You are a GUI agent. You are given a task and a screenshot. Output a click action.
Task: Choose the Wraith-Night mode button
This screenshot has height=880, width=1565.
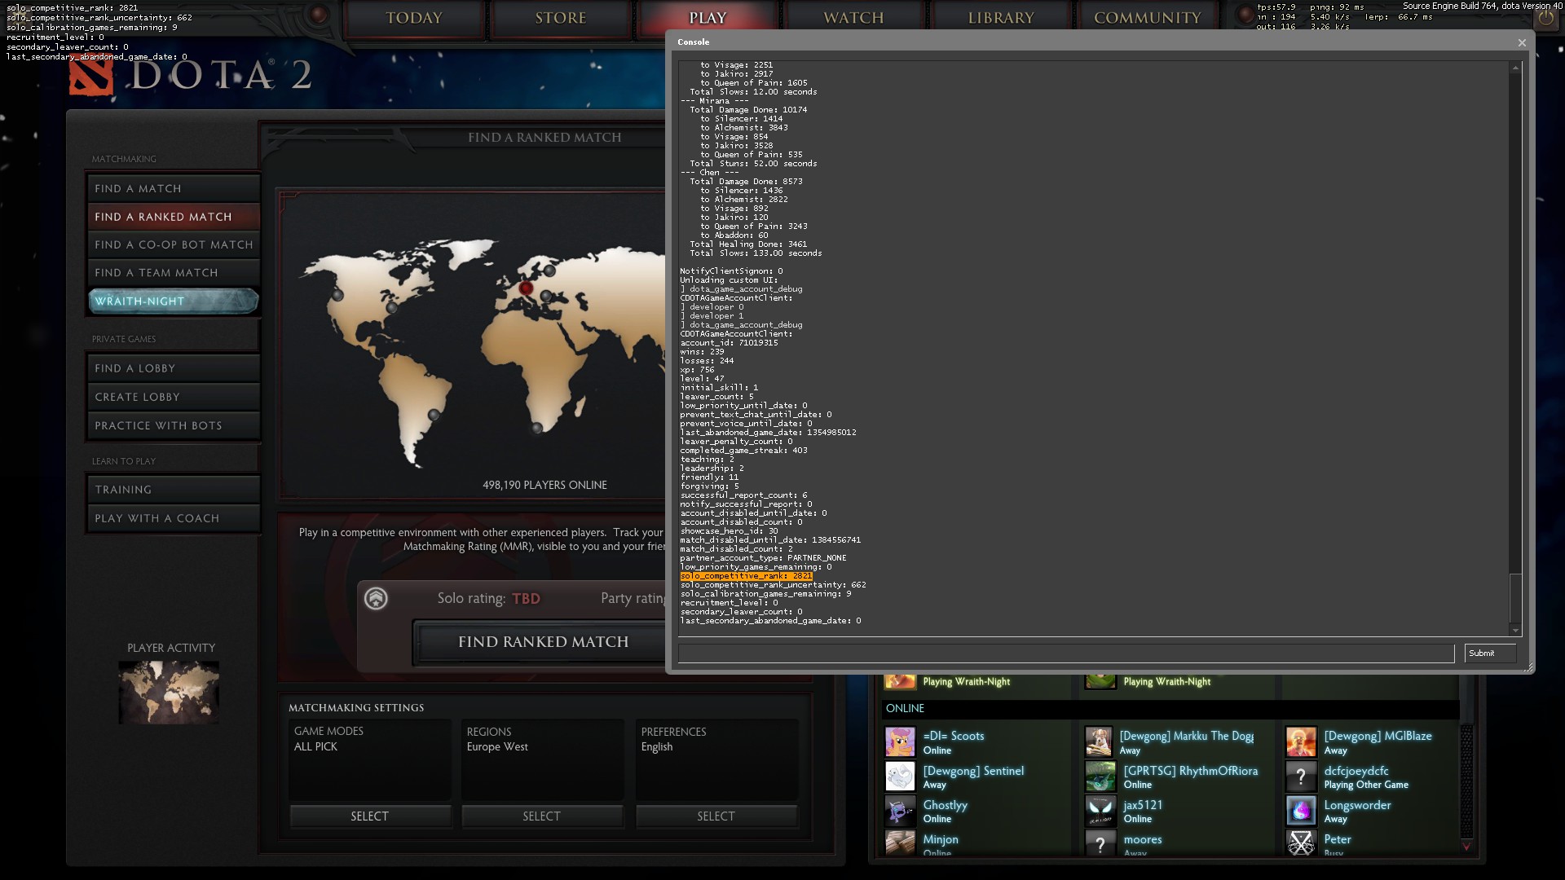click(173, 301)
